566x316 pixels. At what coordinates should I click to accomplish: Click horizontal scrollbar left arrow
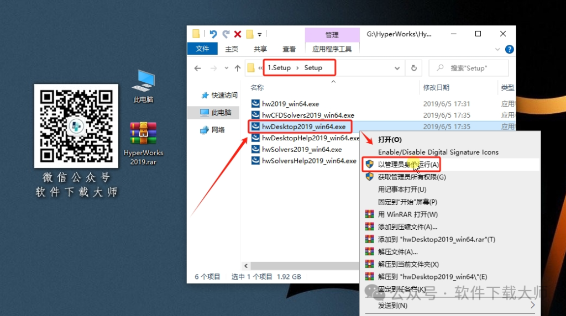pos(246,266)
